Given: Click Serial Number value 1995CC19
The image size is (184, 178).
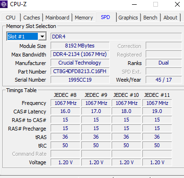Looking at the screenshot, I should tap(80, 80).
